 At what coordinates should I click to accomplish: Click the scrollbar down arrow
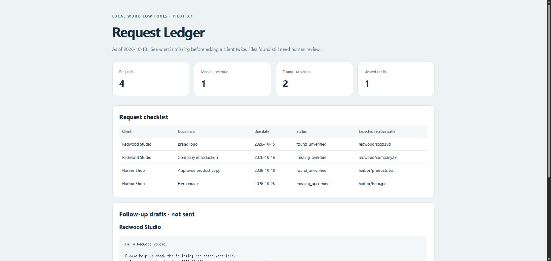point(549,259)
